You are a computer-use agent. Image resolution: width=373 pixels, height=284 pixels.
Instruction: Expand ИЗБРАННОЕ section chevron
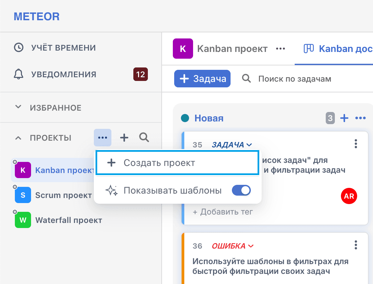[x=18, y=107]
